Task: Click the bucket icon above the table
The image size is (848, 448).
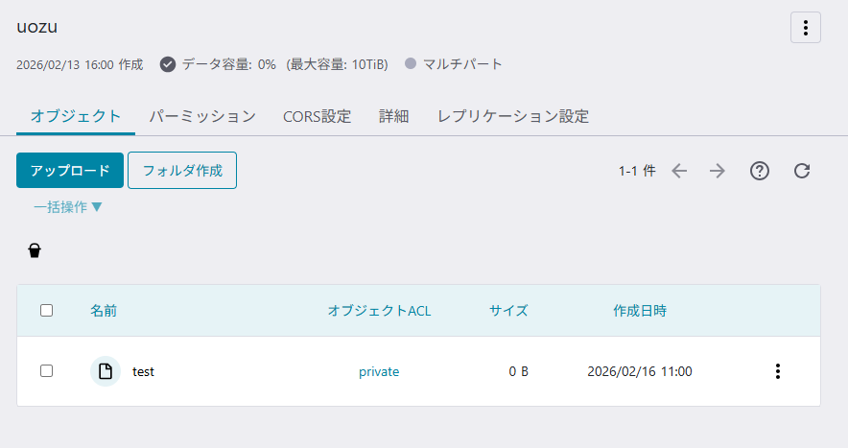Action: click(x=35, y=250)
